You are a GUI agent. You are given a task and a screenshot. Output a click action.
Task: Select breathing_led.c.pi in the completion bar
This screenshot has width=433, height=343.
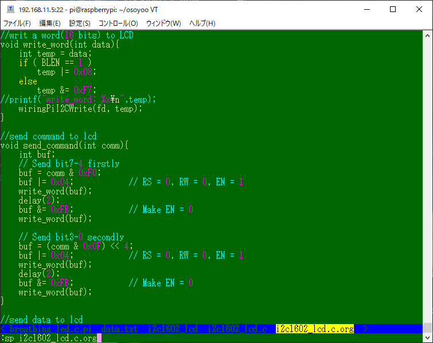pyautogui.click(x=50, y=329)
